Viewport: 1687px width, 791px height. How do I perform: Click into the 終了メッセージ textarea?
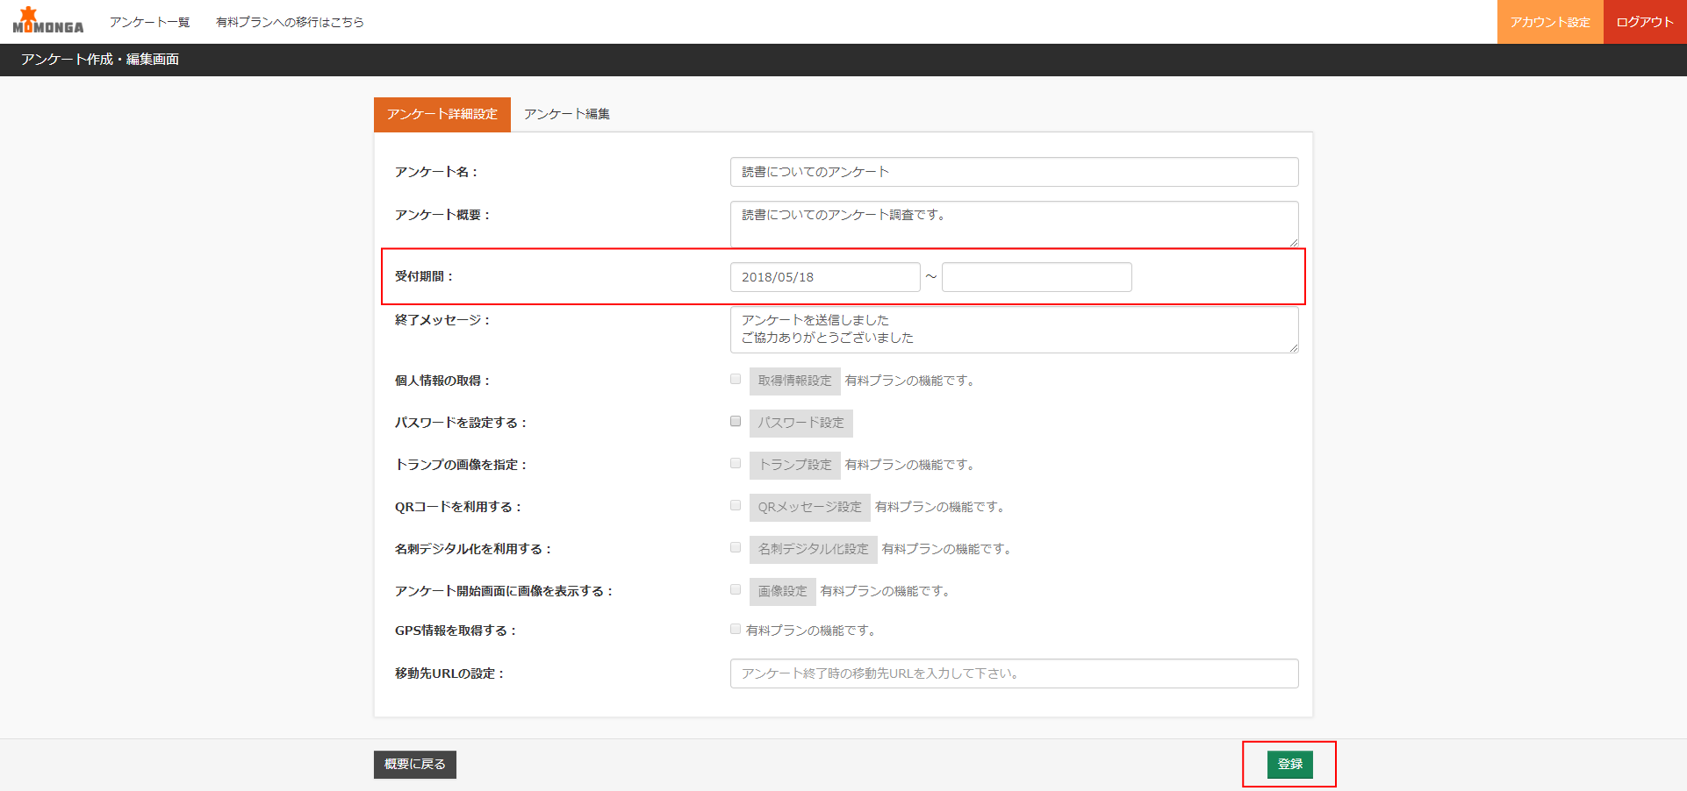tap(1014, 329)
